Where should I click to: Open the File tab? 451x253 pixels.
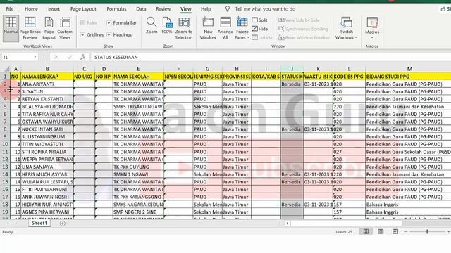pyautogui.click(x=10, y=9)
